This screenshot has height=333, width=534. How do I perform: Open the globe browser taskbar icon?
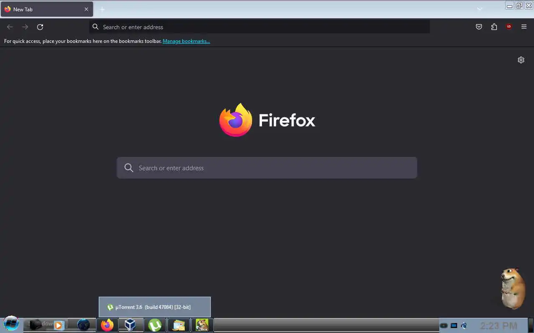(83, 325)
